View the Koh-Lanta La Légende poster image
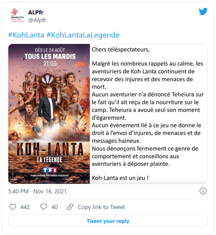The image size is (216, 235). coord(49,114)
